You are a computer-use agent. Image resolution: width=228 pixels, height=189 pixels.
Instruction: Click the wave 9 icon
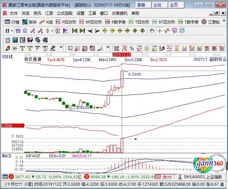(x=40, y=31)
